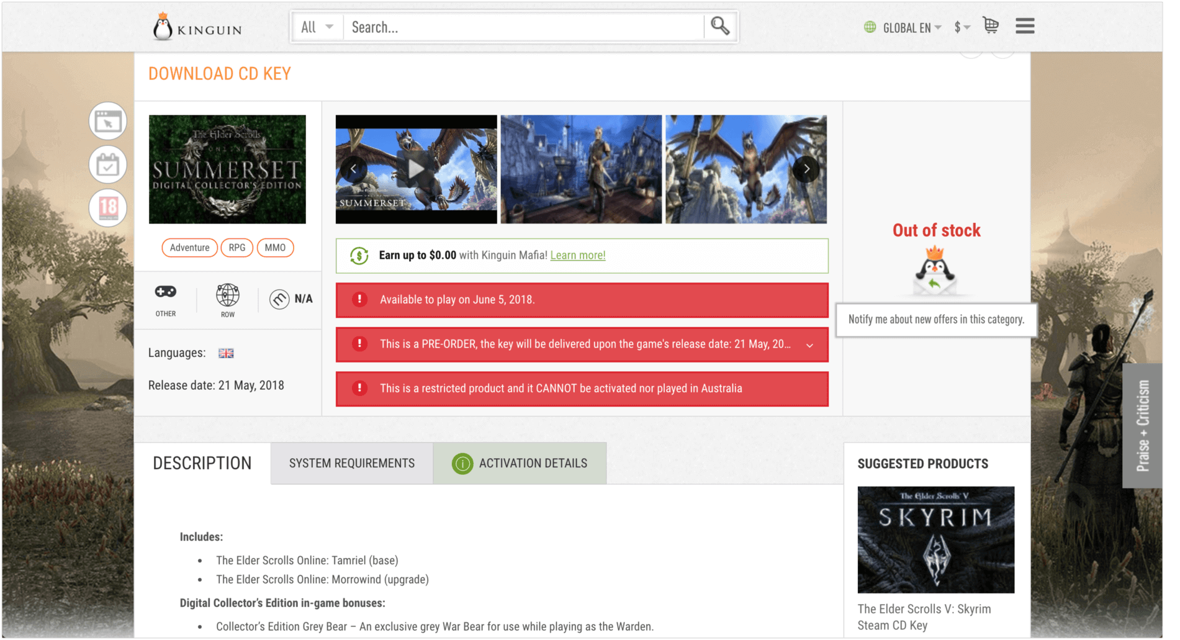This screenshot has height=640, width=1180.
Task: Switch to the DESCRIPTION tab
Action: [202, 464]
